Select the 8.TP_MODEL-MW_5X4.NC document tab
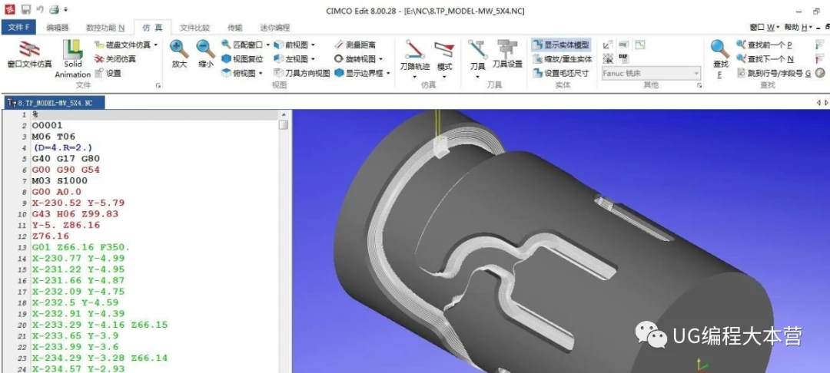The height and width of the screenshot is (373, 830). [x=54, y=103]
